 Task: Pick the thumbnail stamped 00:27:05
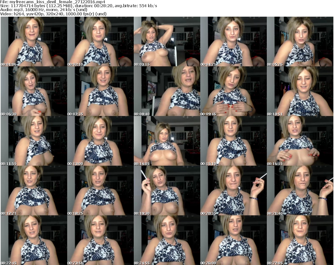(x=300, y=240)
